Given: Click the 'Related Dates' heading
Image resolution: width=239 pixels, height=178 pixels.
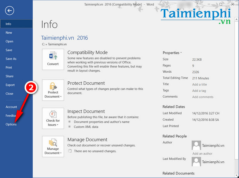Looking at the screenshot, I should point(174,107).
